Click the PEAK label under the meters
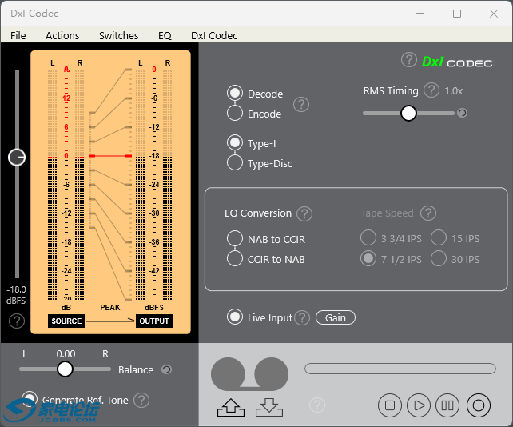The width and height of the screenshot is (513, 427). (x=110, y=308)
